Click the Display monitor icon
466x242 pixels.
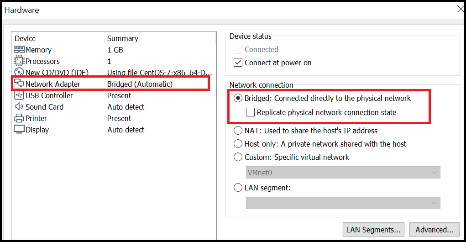pyautogui.click(x=19, y=130)
